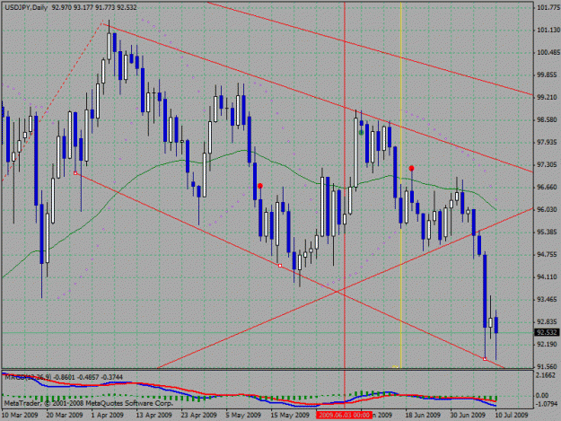The width and height of the screenshot is (561, 421).
Task: Click the 97.305 price axis label
Action: point(548,164)
